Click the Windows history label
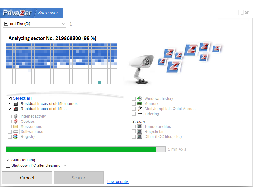This screenshot has width=253, height=187. tap(159, 98)
